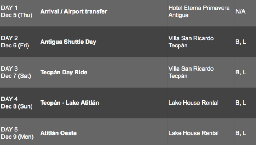This screenshot has width=256, height=145.
Task: Select the Atitlán Oeste ride title
Action: tap(58, 133)
